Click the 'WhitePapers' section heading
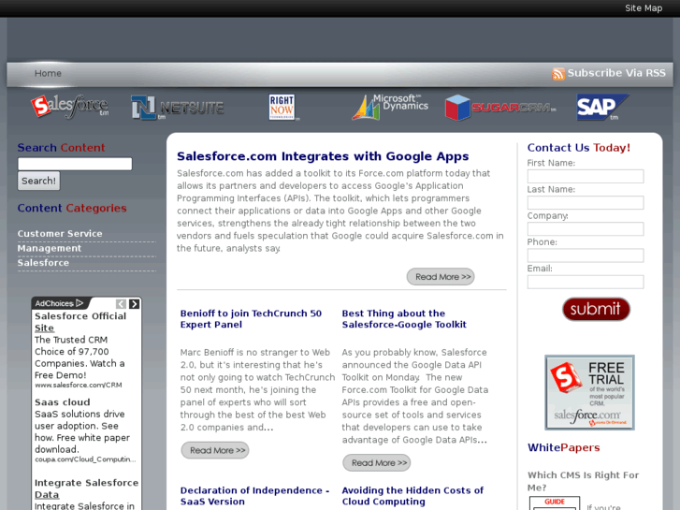The width and height of the screenshot is (680, 510). click(563, 447)
